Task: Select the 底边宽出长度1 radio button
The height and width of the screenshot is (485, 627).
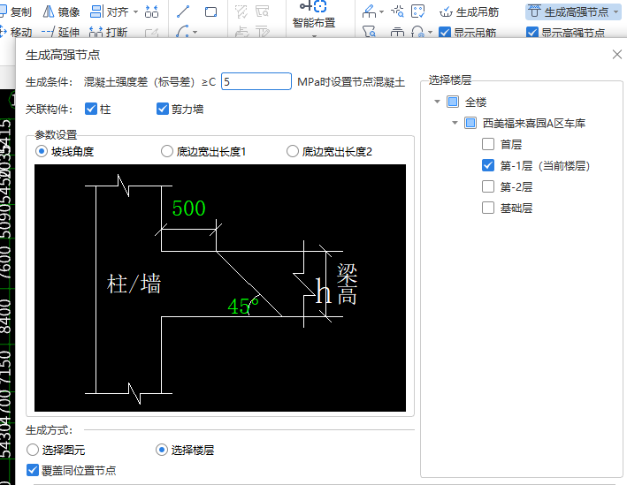Action: (x=167, y=151)
